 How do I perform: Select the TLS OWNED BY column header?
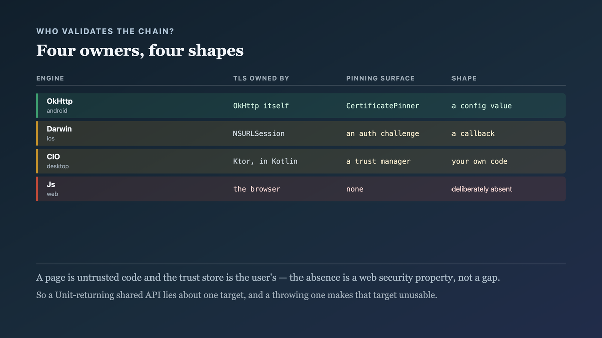[x=261, y=78]
